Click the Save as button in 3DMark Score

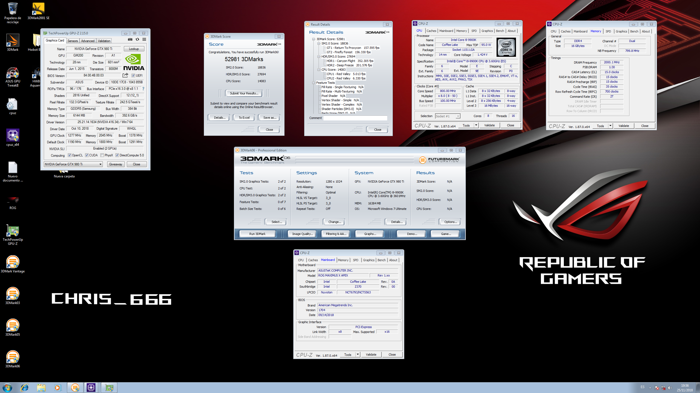click(x=270, y=118)
